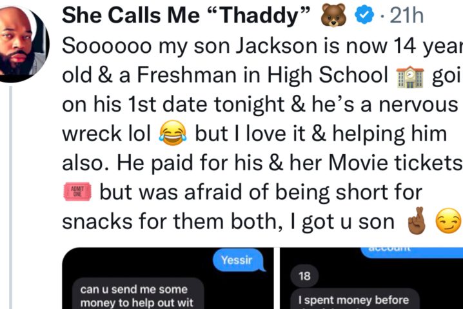Click the tweet text mentioning son Jackson

coord(262,134)
